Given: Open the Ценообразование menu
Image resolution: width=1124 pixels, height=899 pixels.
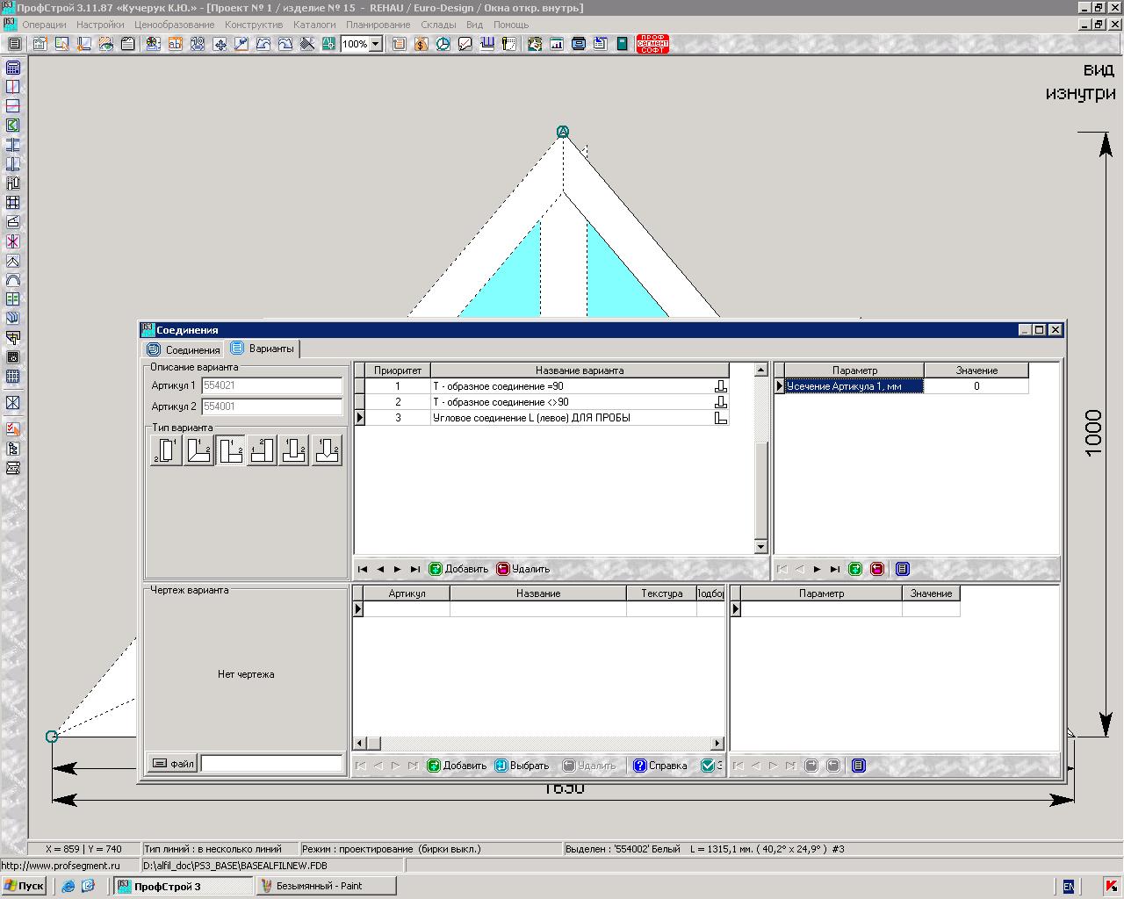Looking at the screenshot, I should 174,25.
